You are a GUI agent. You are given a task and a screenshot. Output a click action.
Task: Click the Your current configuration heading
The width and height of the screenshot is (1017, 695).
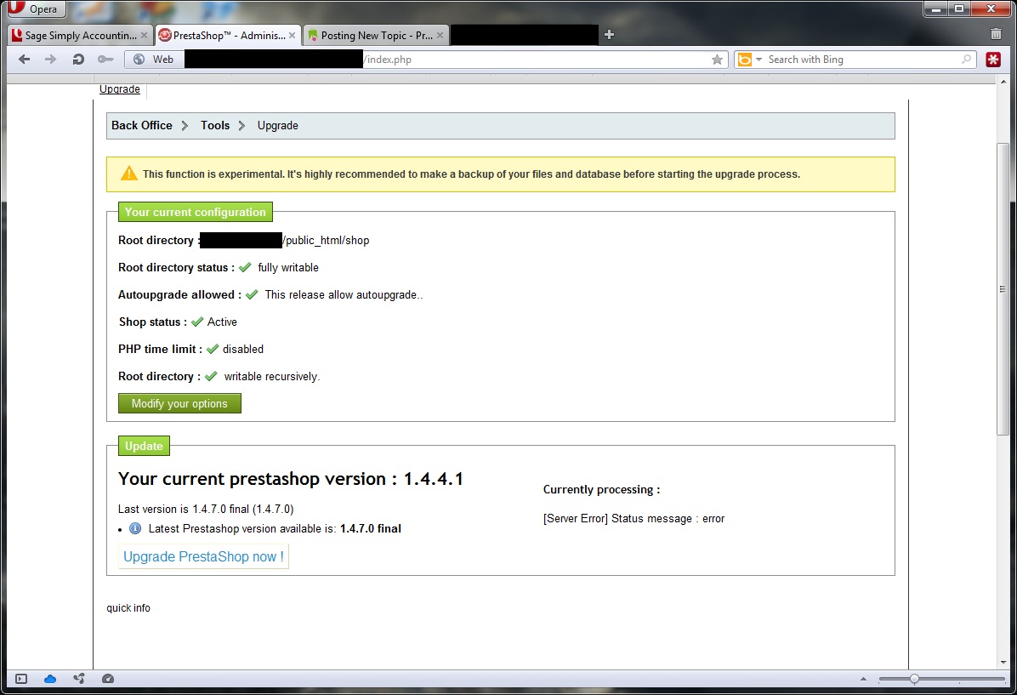click(x=196, y=212)
